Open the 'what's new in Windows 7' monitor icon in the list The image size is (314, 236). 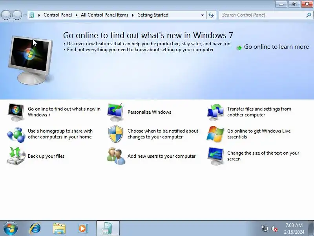tap(16, 112)
